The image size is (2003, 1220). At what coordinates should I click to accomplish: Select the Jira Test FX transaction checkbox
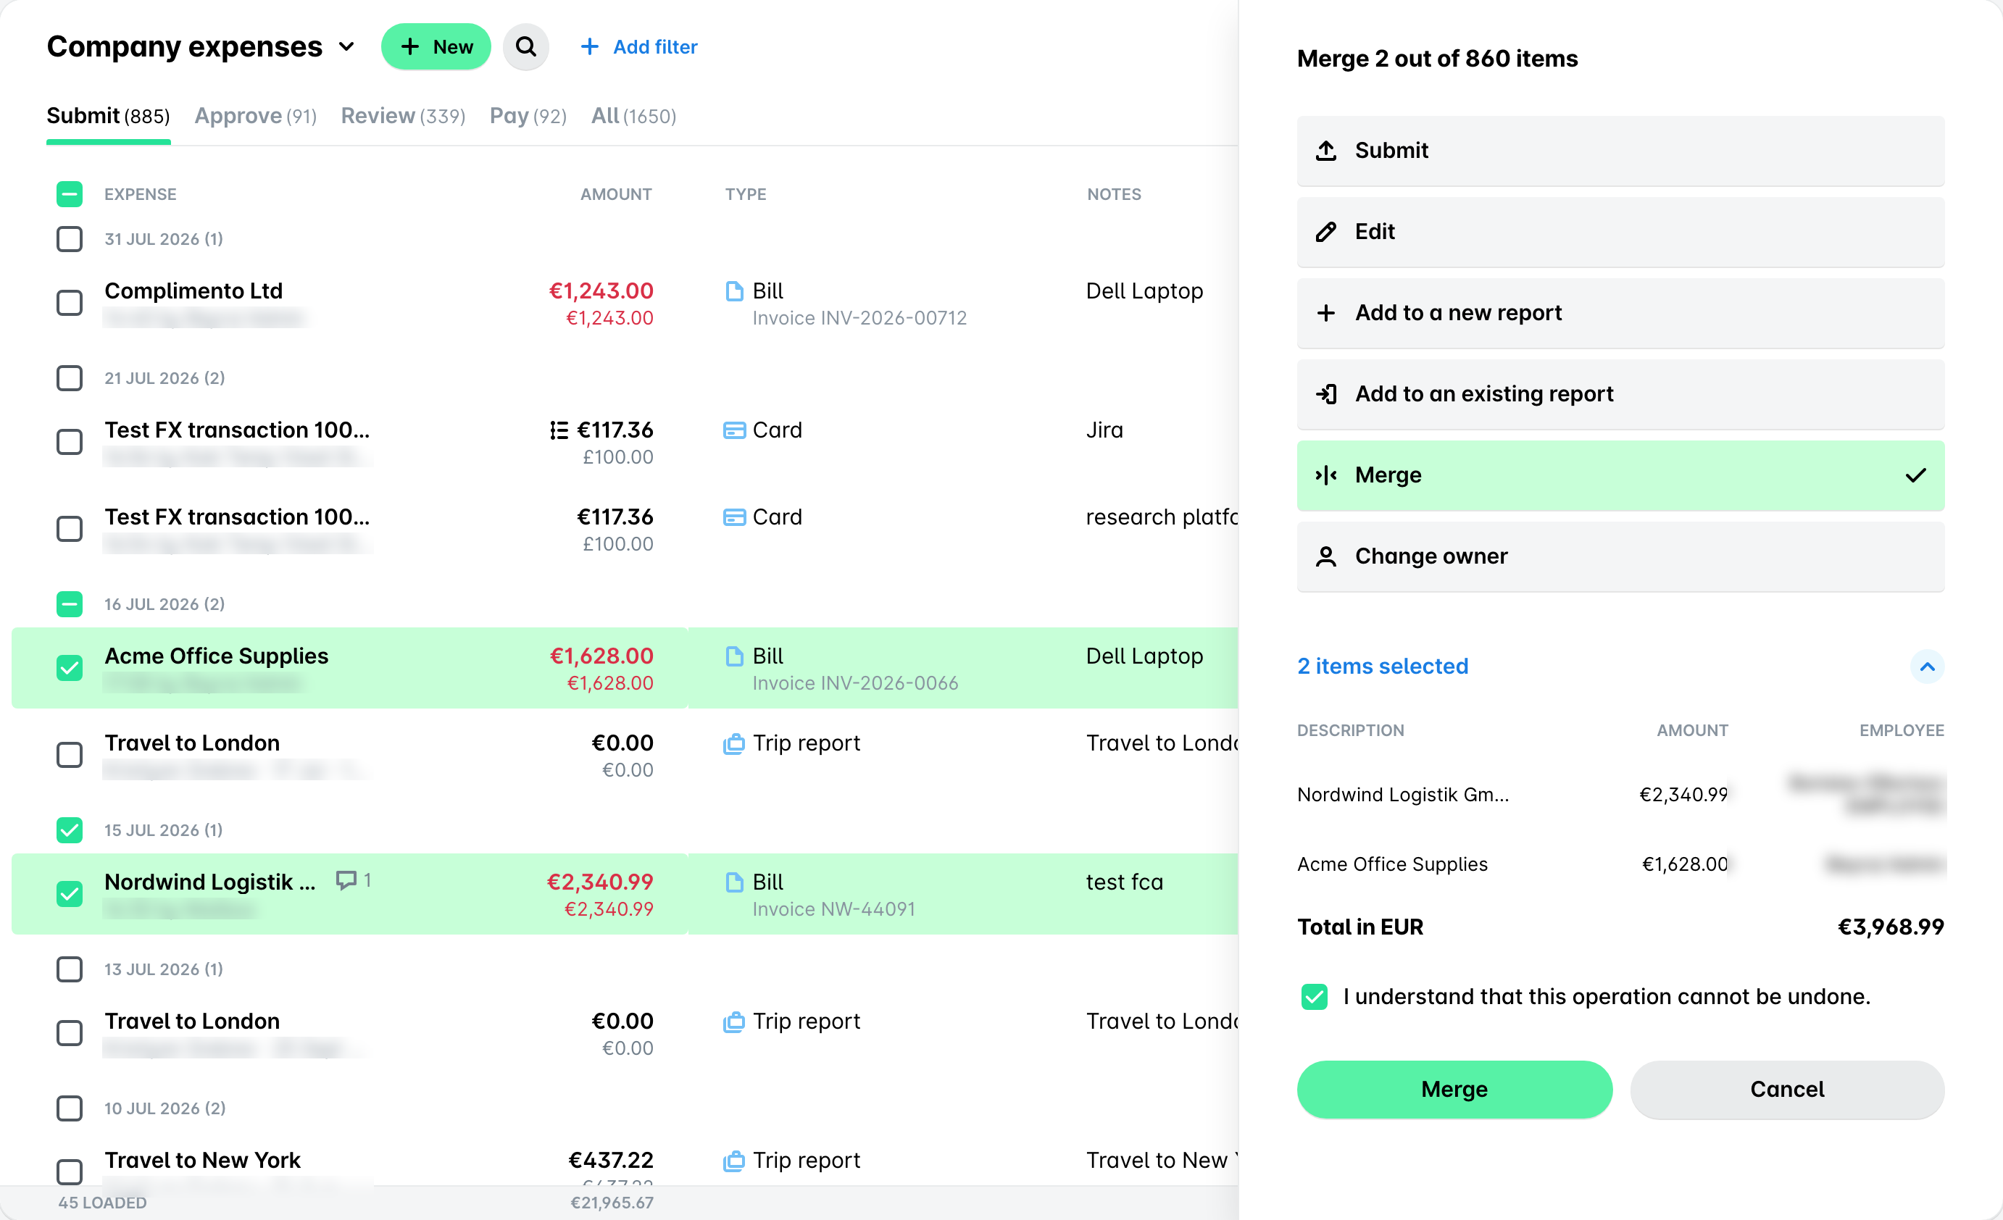click(69, 442)
